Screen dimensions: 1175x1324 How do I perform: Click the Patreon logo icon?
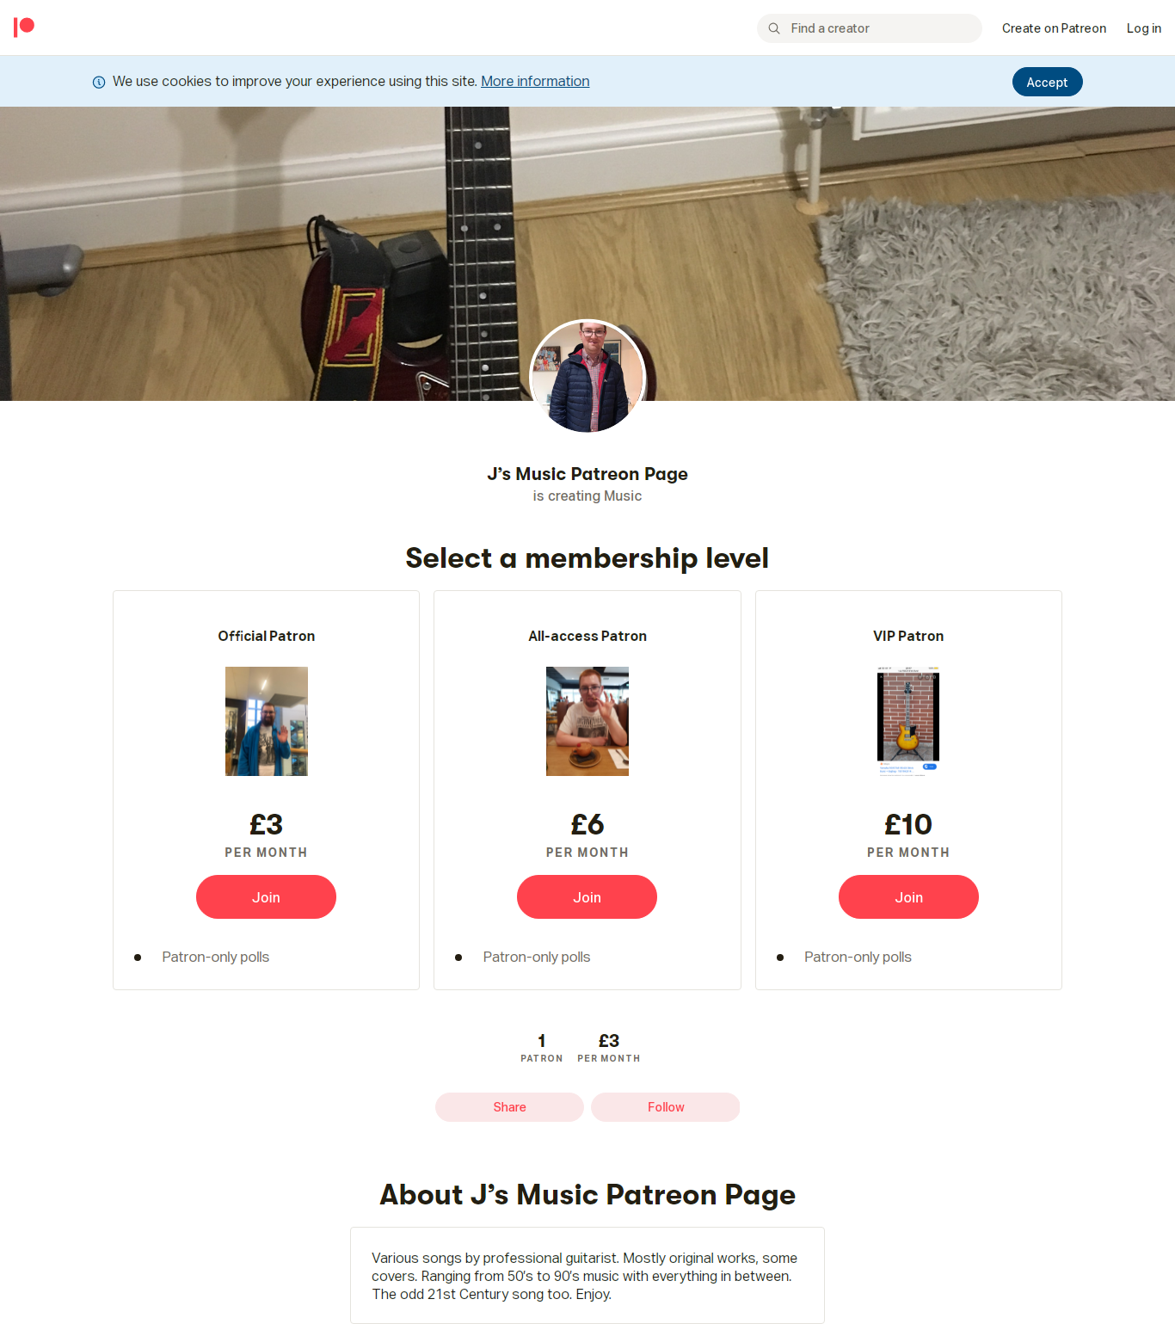[24, 28]
